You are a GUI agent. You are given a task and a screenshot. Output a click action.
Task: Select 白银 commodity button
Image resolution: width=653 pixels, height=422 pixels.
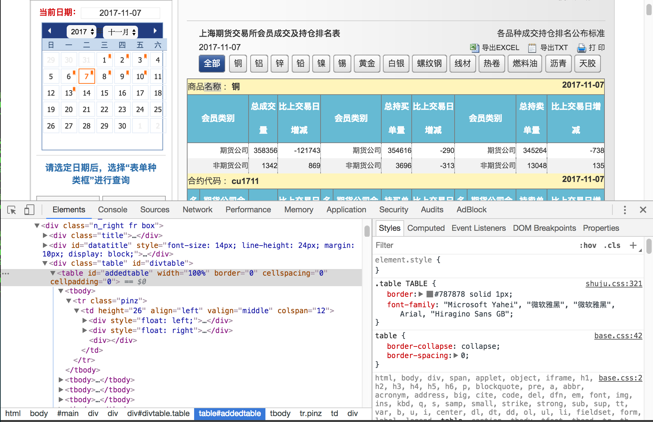click(396, 63)
